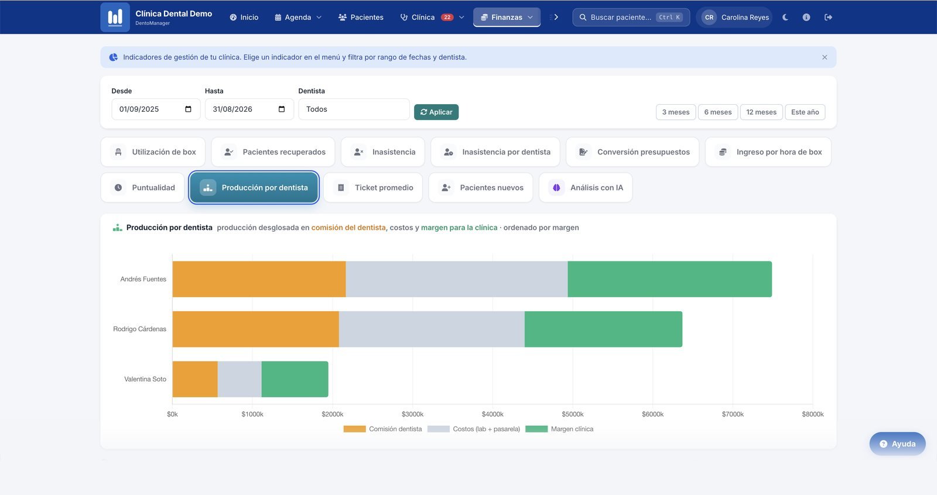Viewport: 937px width, 495px height.
Task: Click the Clínica badge showing 22
Action: point(447,18)
